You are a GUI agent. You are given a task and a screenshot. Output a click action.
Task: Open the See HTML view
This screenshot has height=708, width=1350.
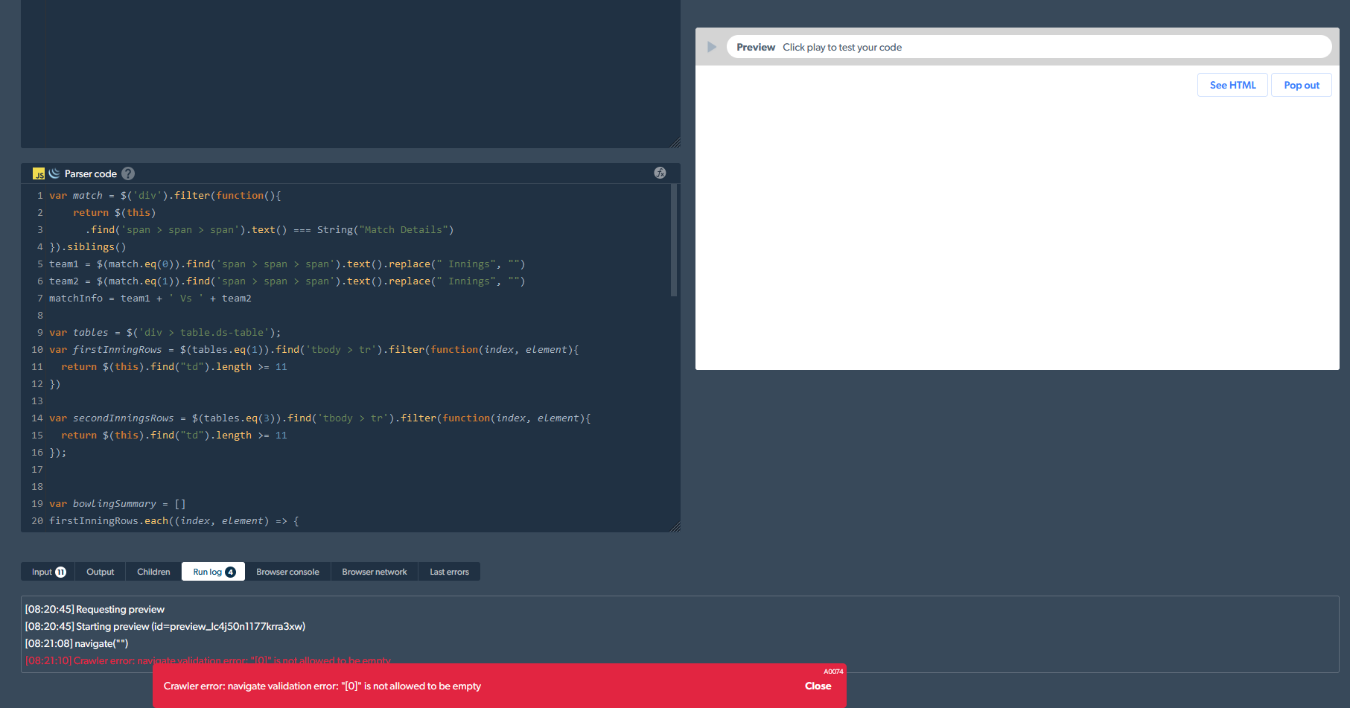tap(1232, 84)
